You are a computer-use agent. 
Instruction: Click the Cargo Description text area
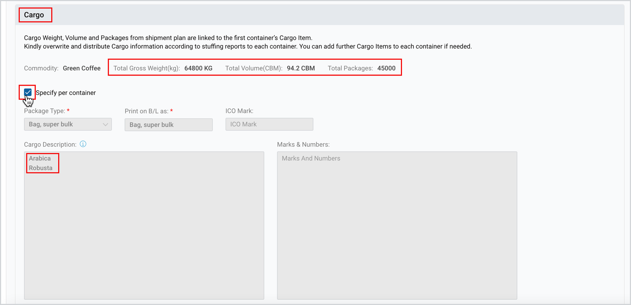144,226
